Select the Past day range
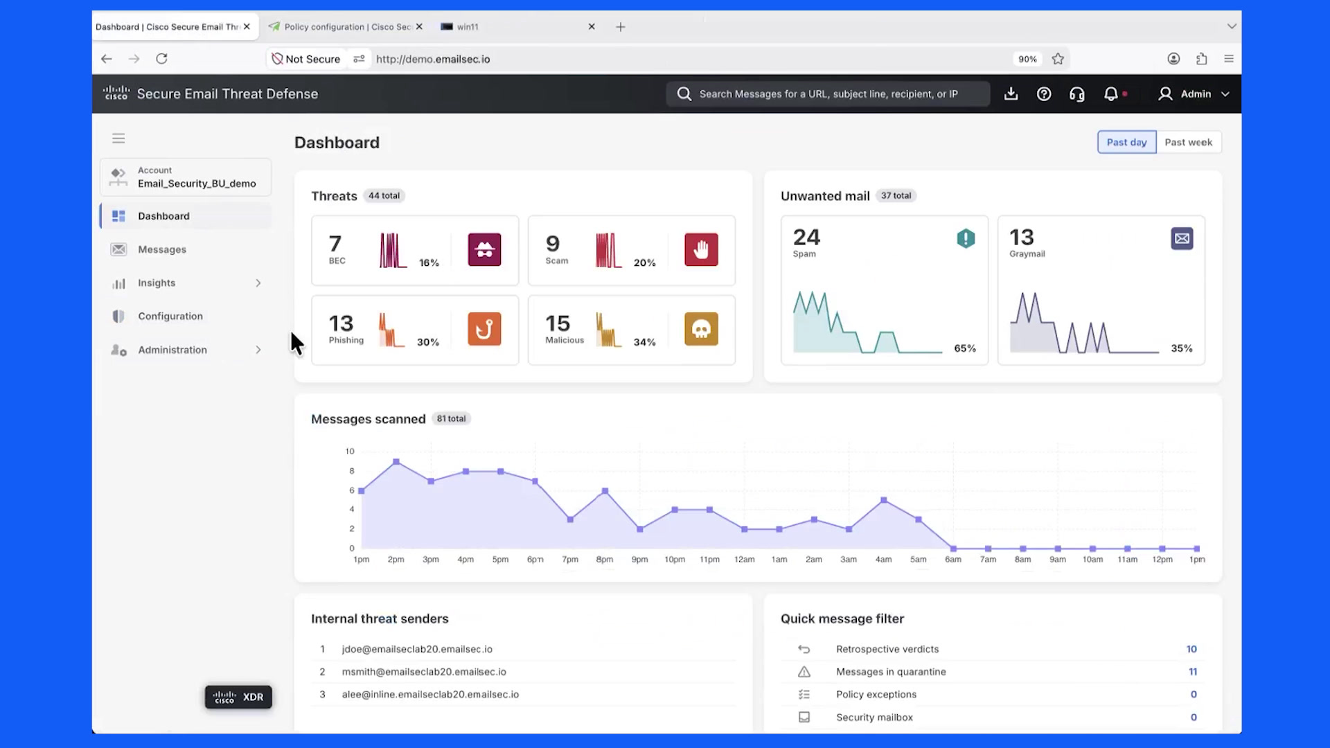 1126,142
